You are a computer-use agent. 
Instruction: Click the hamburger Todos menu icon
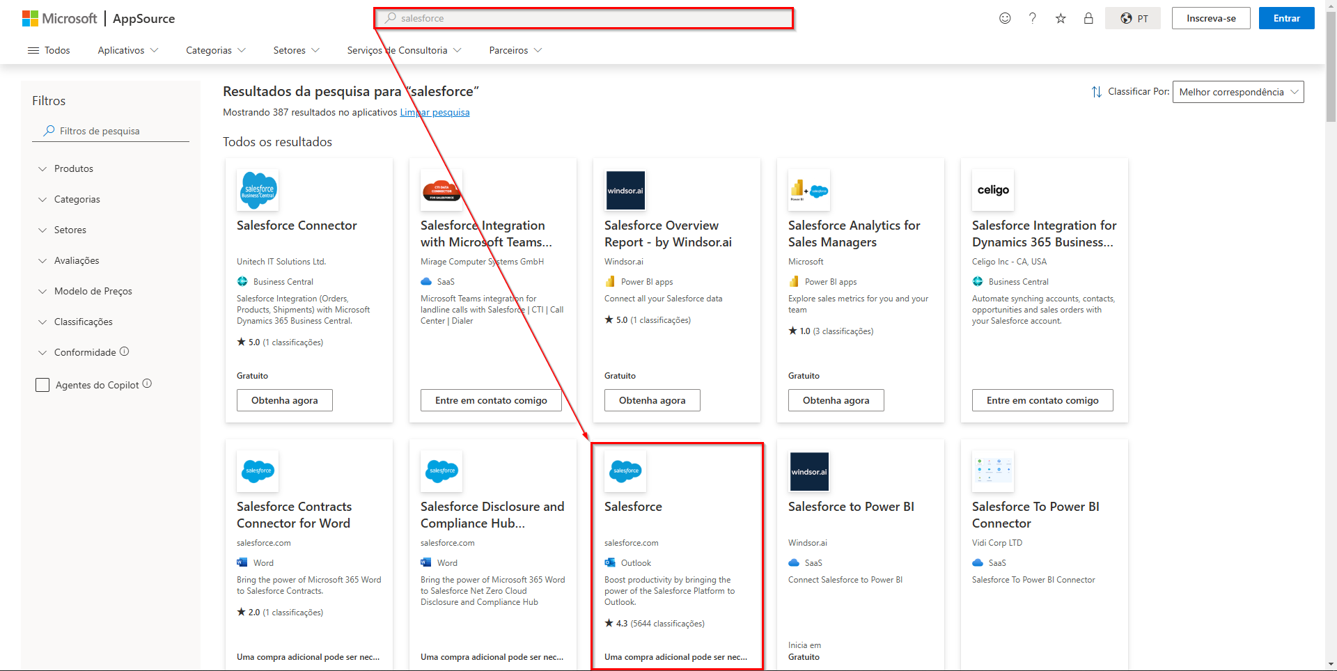click(33, 50)
